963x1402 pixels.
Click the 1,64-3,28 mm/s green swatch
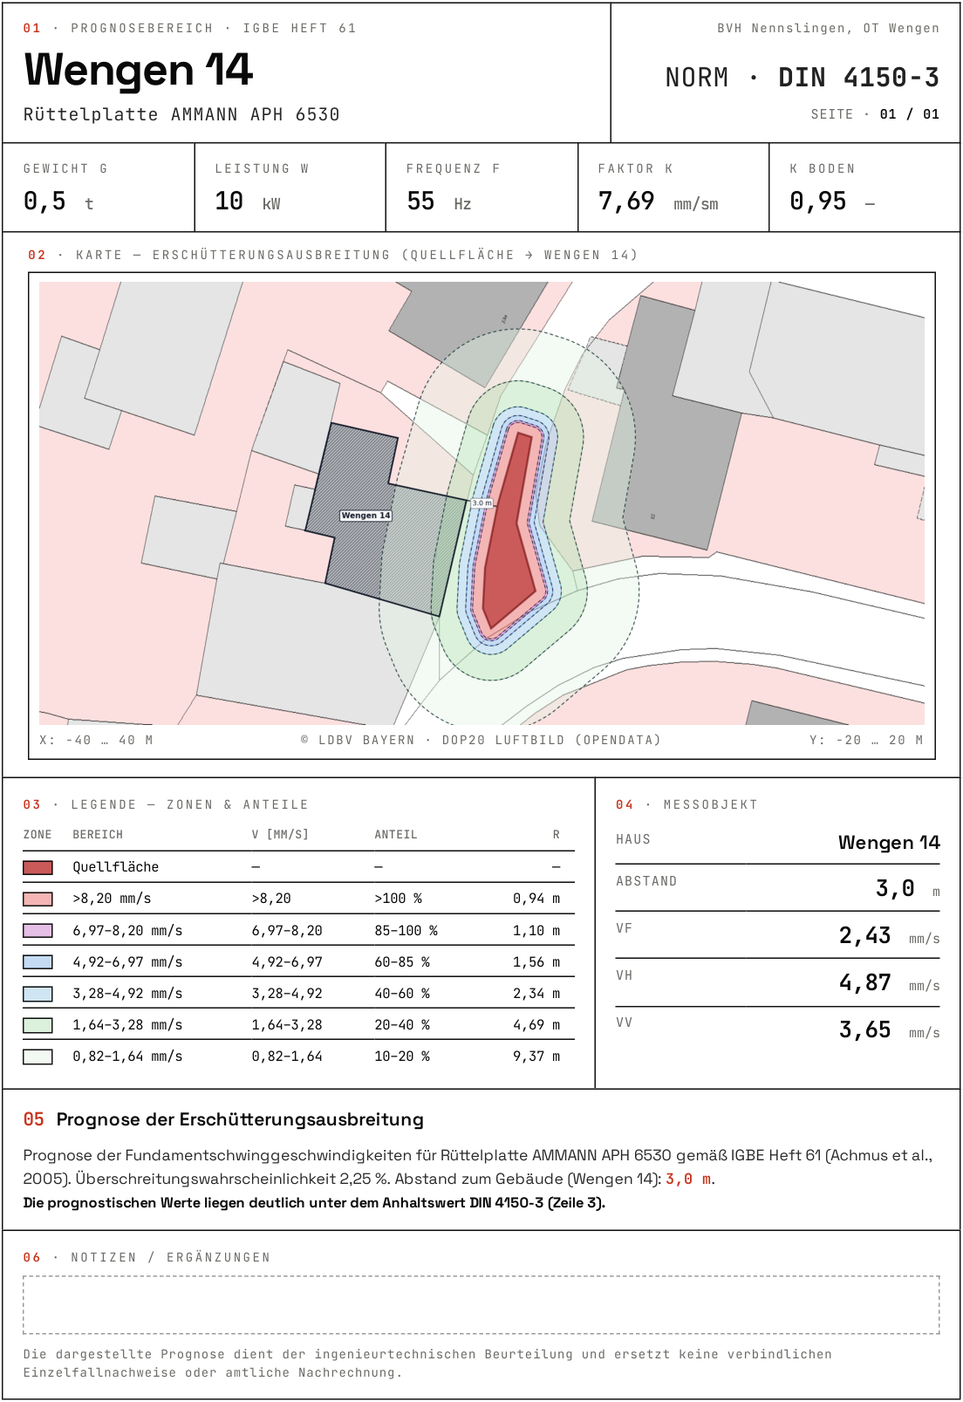[38, 1025]
